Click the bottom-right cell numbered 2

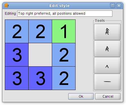pyautogui.click(x=64, y=78)
